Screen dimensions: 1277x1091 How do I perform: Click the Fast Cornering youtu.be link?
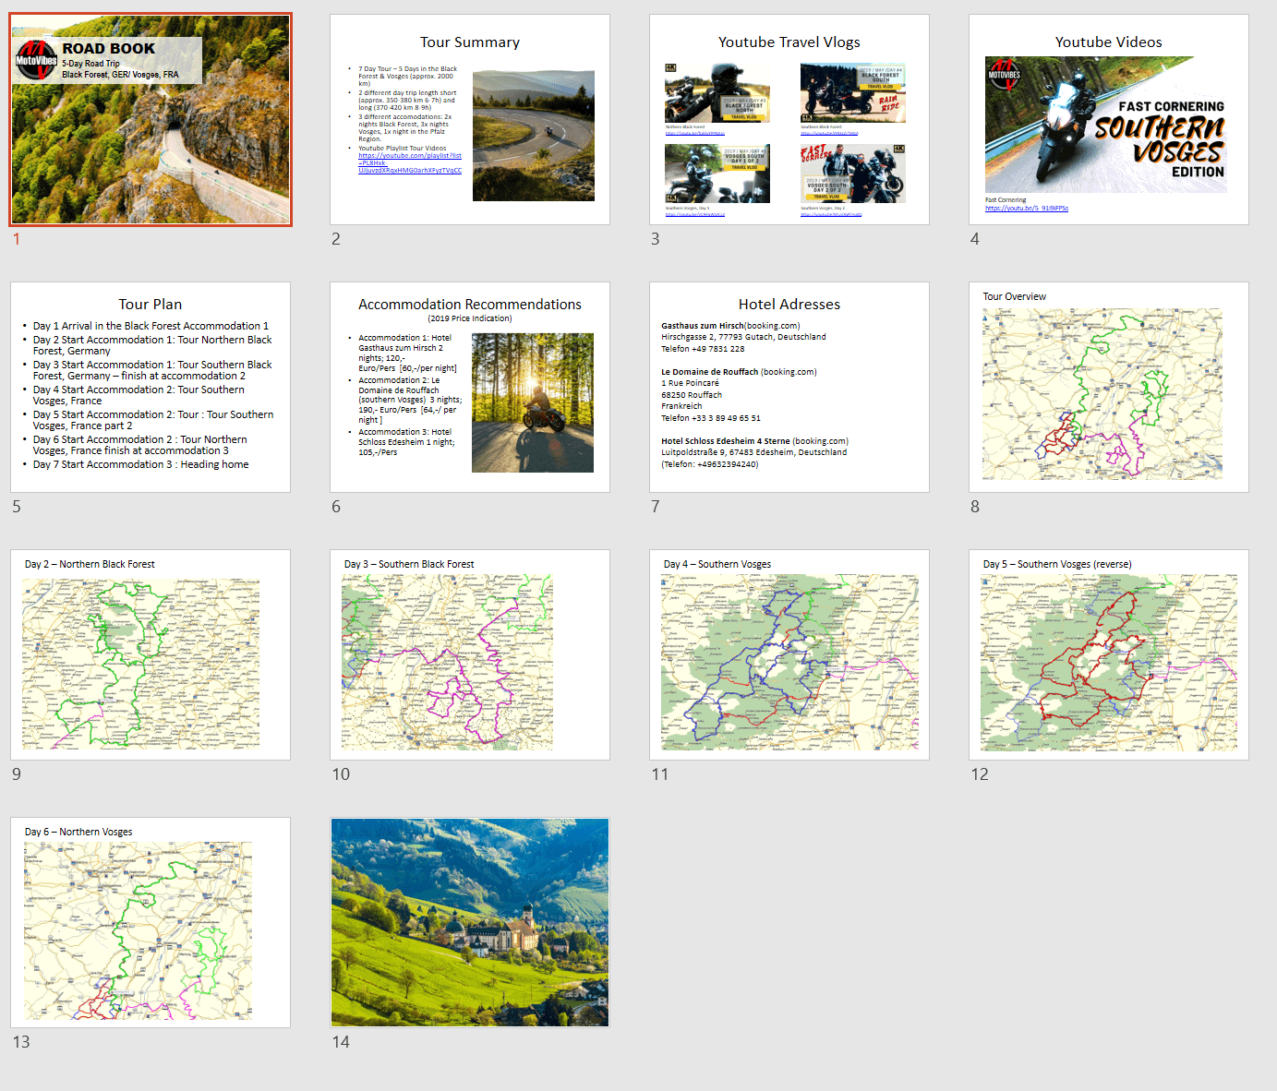tap(1026, 209)
